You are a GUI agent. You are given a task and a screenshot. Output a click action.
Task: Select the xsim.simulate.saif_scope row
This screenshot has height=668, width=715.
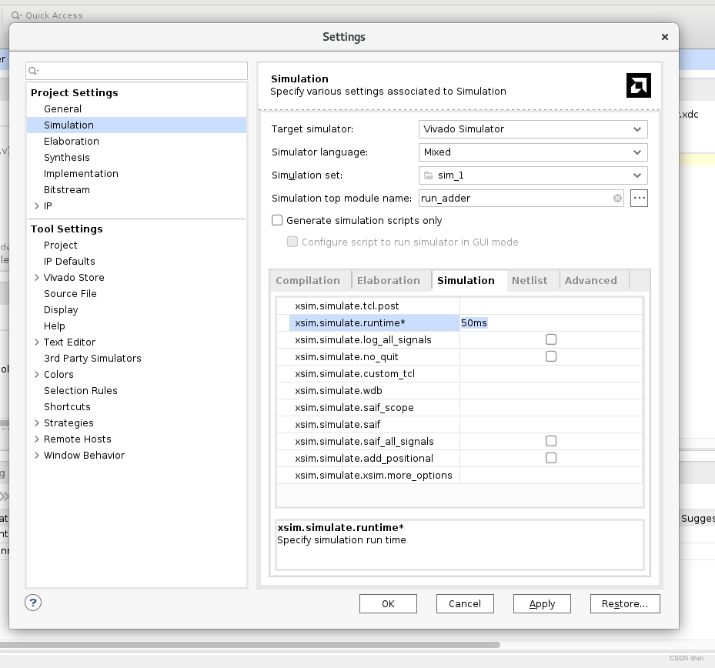click(x=459, y=407)
